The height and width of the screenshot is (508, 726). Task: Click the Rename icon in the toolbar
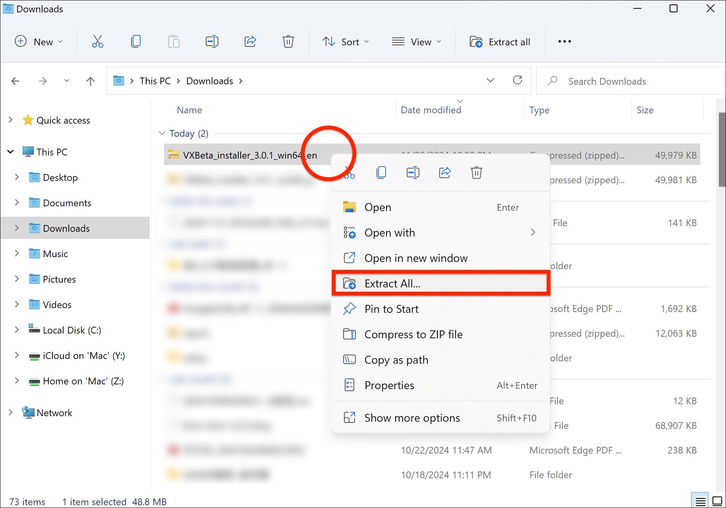[x=212, y=41]
